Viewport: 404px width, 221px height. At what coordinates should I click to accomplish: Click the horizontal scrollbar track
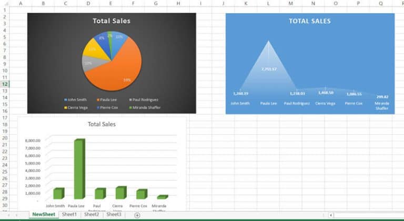(x=368, y=215)
